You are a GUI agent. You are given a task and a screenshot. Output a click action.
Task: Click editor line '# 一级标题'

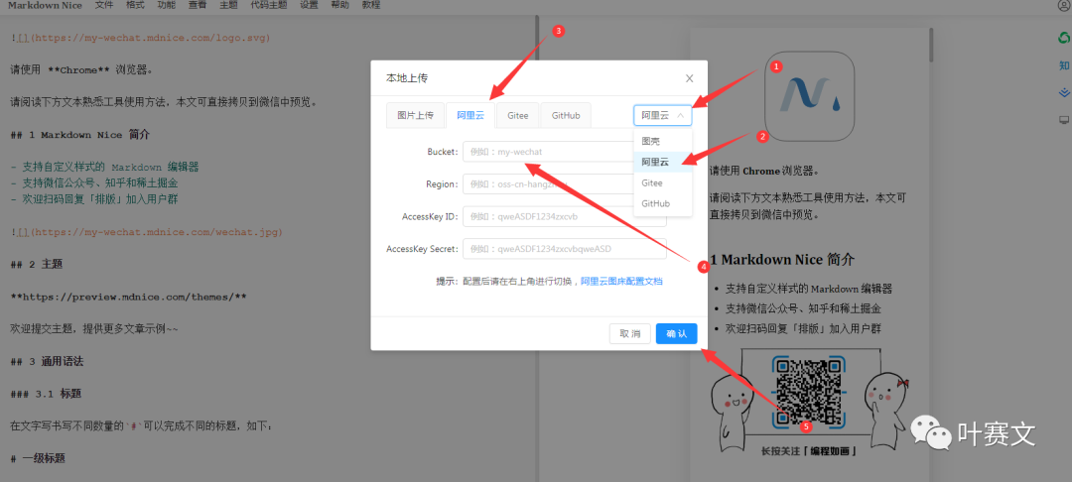click(x=38, y=459)
